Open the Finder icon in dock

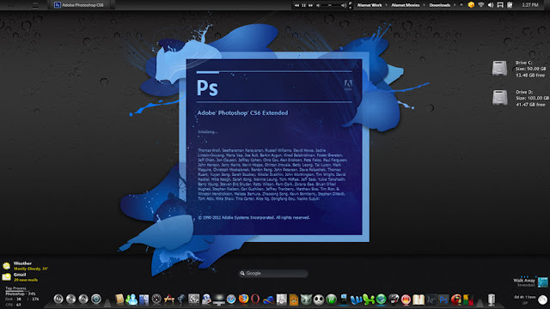point(144,300)
